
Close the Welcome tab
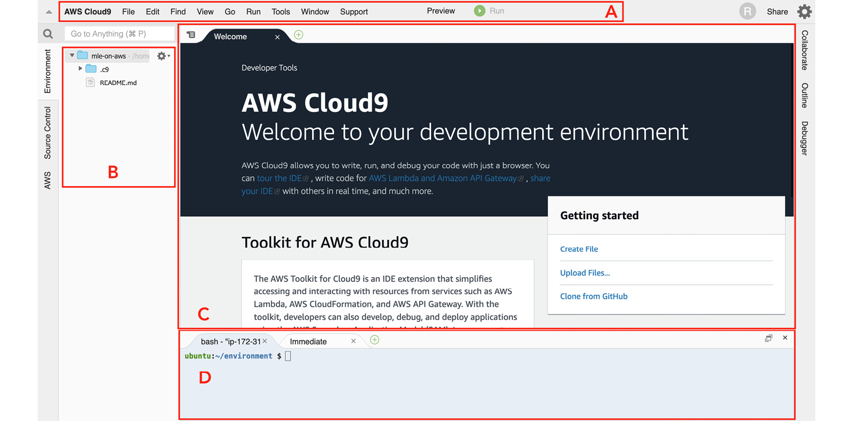pos(277,37)
